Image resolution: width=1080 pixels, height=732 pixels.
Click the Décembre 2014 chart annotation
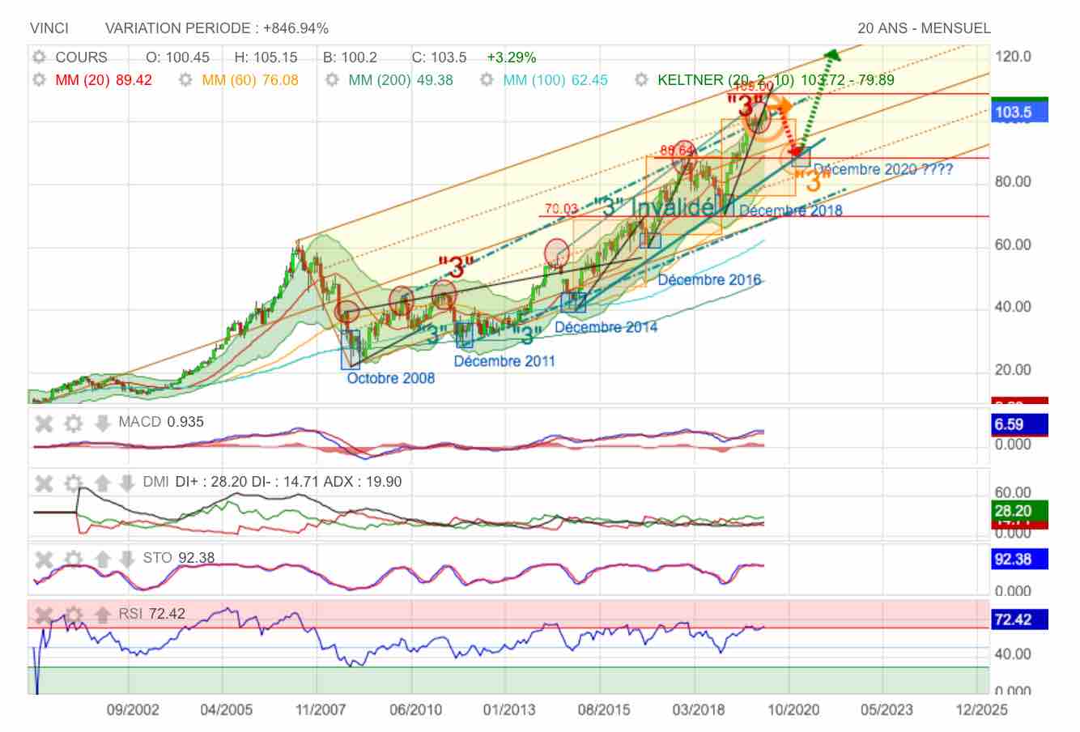(606, 327)
